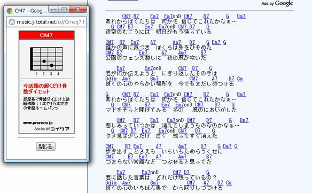312x193 pixels.
Task: Minimize the CM7 popup window
Action: (54, 10)
